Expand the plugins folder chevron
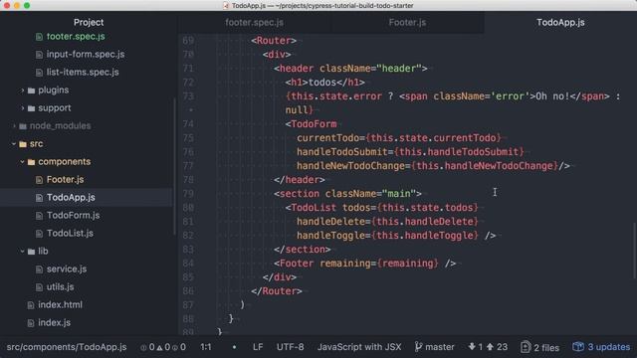 (x=22, y=90)
